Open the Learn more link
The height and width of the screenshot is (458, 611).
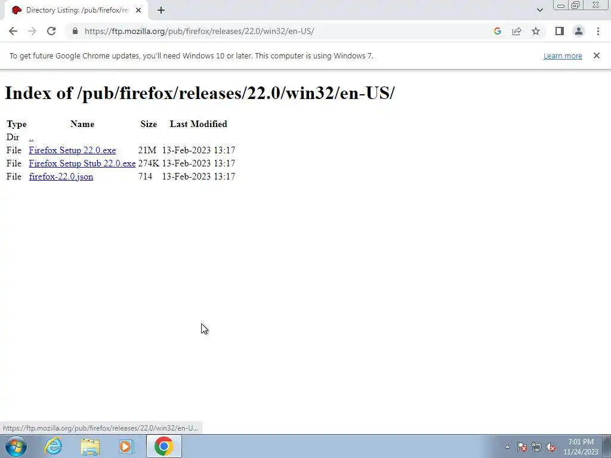(x=563, y=55)
